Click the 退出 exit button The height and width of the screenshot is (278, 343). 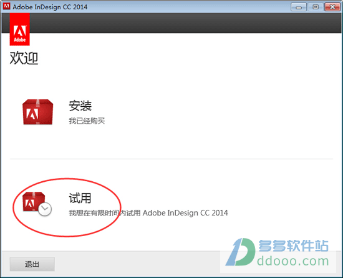click(32, 264)
